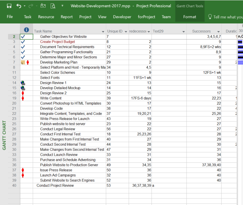
Task: Click completed checkmark for Gather Objectives for Website
Action: (23, 37)
